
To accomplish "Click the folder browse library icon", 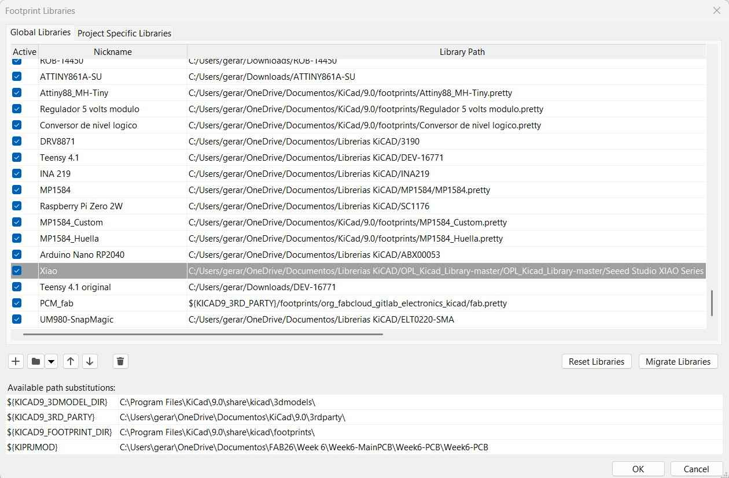I will click(36, 361).
